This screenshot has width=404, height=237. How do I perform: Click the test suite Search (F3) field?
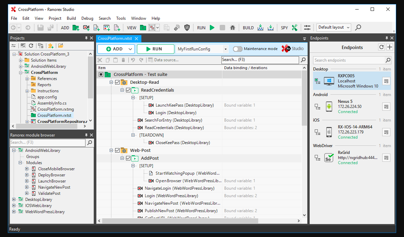[x=260, y=60]
